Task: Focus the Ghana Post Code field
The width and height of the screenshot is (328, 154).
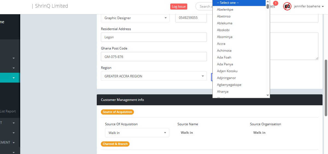Action: (154, 57)
